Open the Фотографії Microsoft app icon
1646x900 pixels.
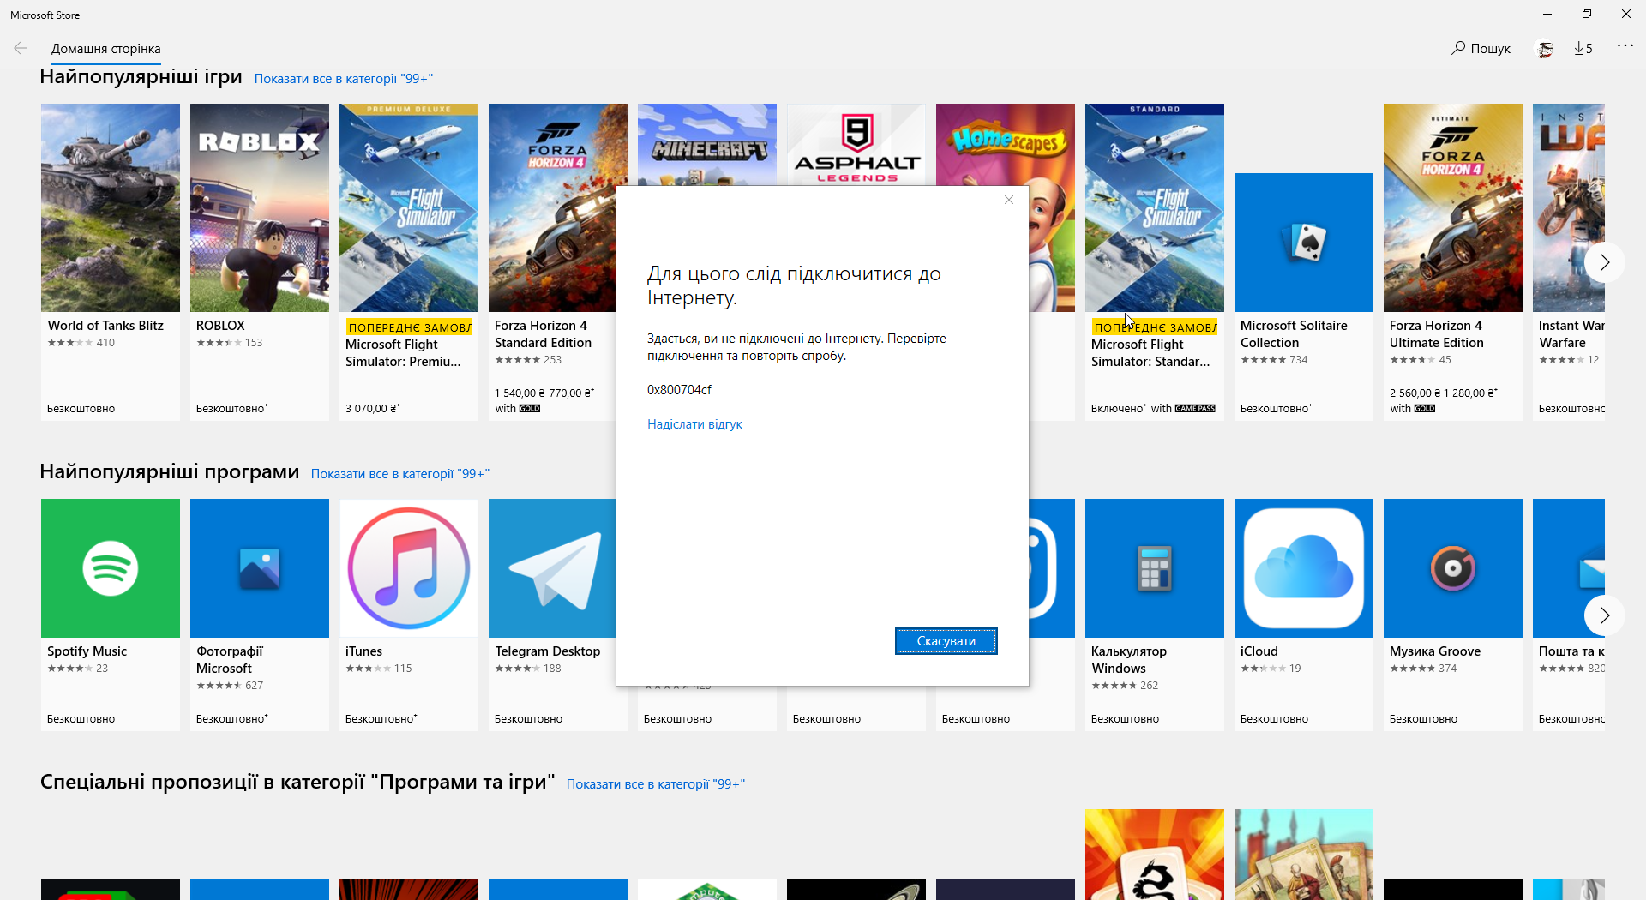tap(260, 568)
